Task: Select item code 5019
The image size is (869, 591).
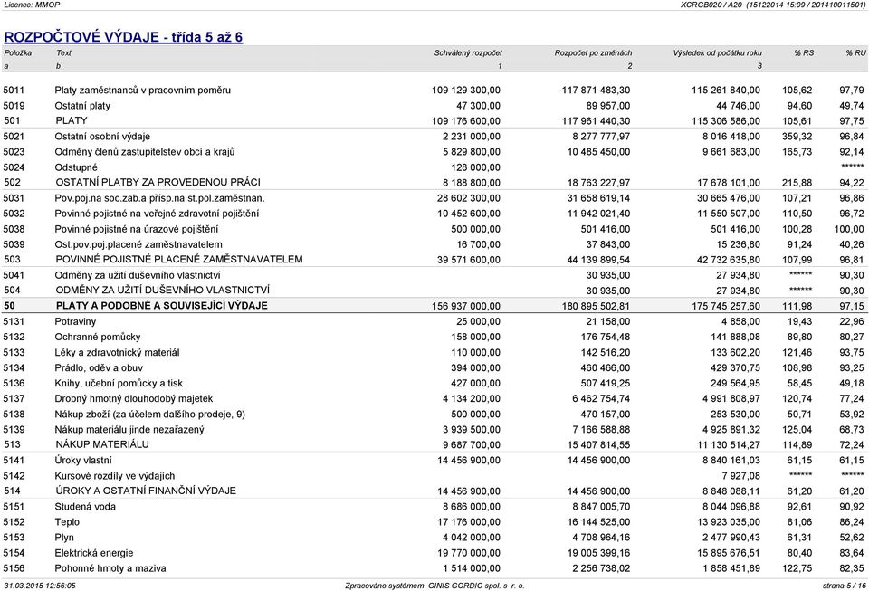Action: click(x=14, y=106)
